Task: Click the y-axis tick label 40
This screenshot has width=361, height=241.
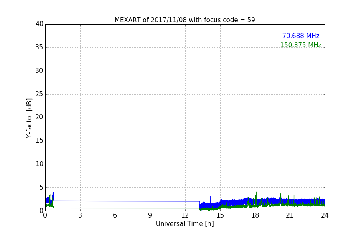Action: 39,24
